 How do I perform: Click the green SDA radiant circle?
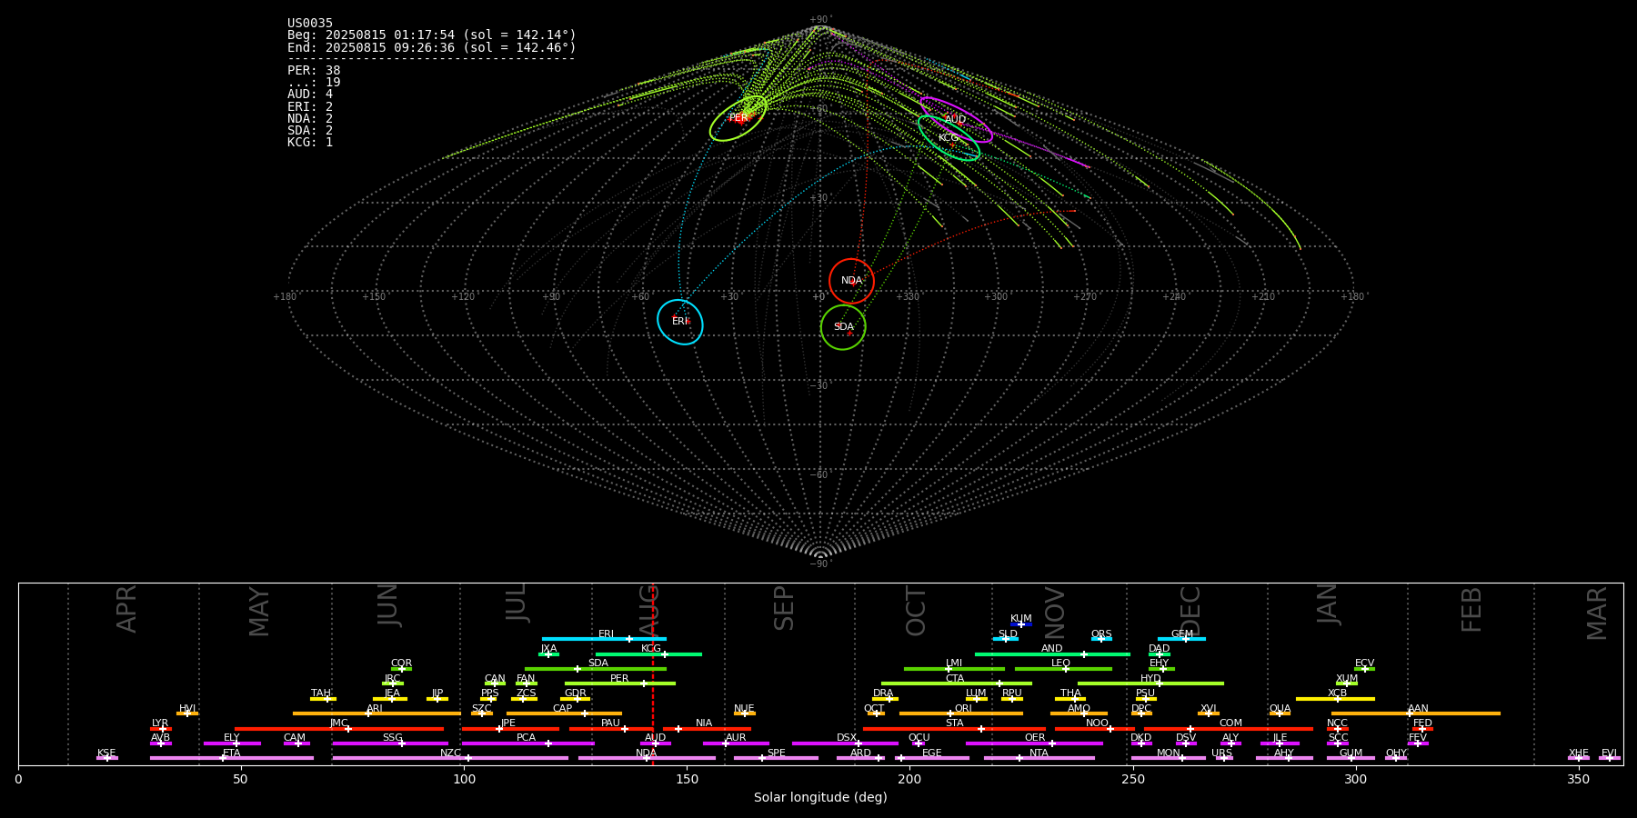pyautogui.click(x=843, y=327)
